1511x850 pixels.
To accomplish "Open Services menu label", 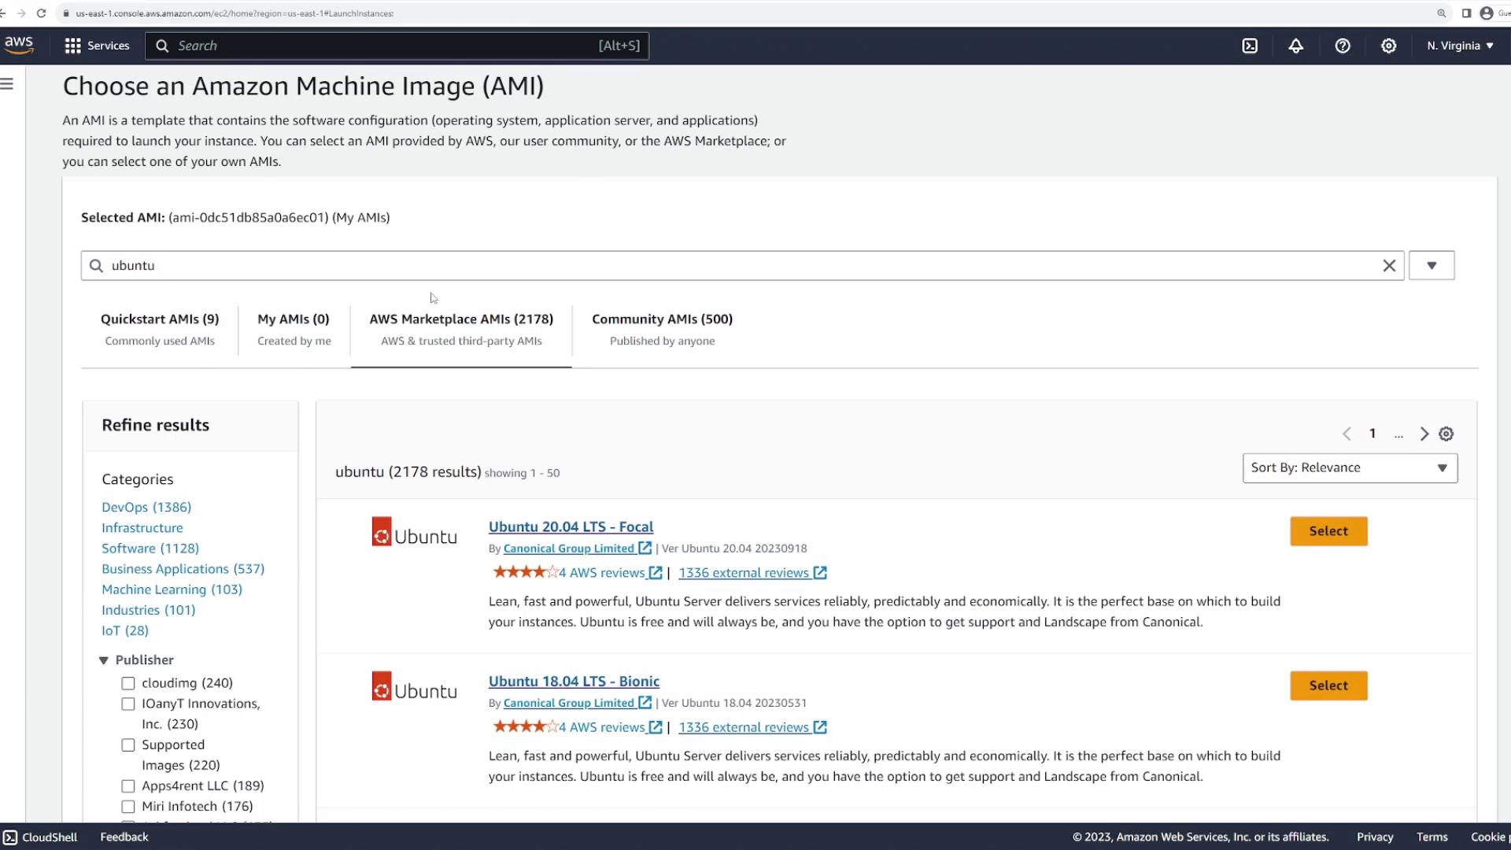I will coord(109,46).
